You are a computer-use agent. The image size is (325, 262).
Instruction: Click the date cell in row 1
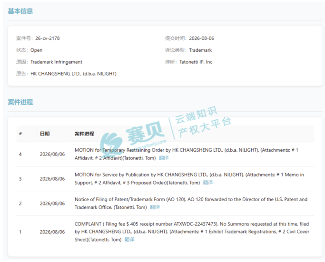pyautogui.click(x=52, y=232)
